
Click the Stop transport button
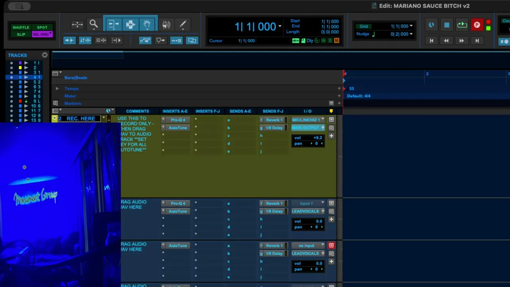tap(447, 25)
